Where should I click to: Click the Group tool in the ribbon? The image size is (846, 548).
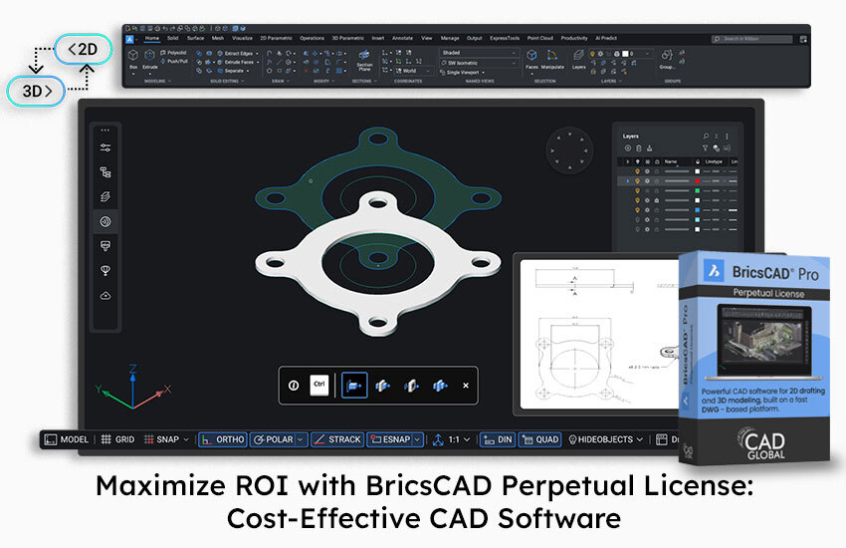click(x=667, y=59)
